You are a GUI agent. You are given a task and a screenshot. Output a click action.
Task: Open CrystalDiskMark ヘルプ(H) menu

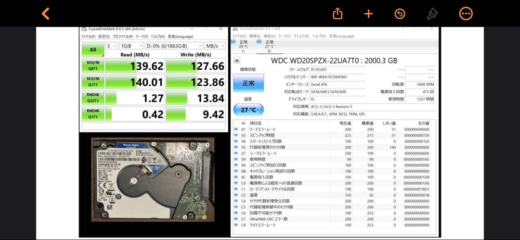[x=157, y=37]
